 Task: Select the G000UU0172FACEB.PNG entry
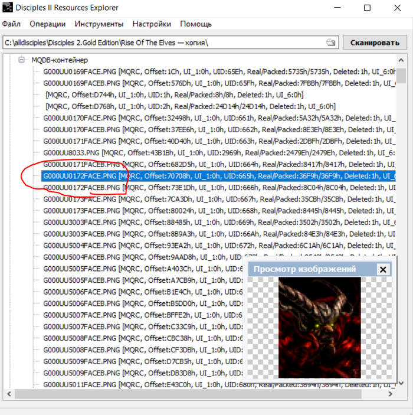click(81, 187)
